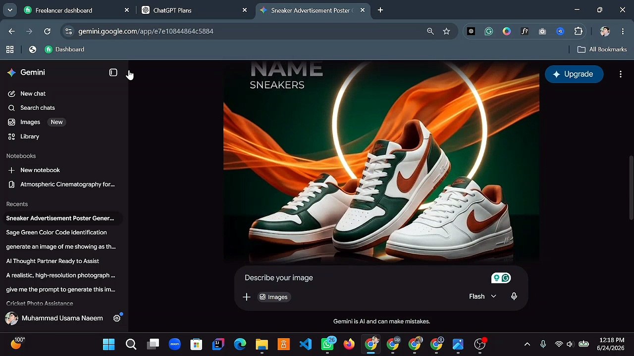Click the microphone voice input icon
The height and width of the screenshot is (356, 634).
[x=514, y=296]
